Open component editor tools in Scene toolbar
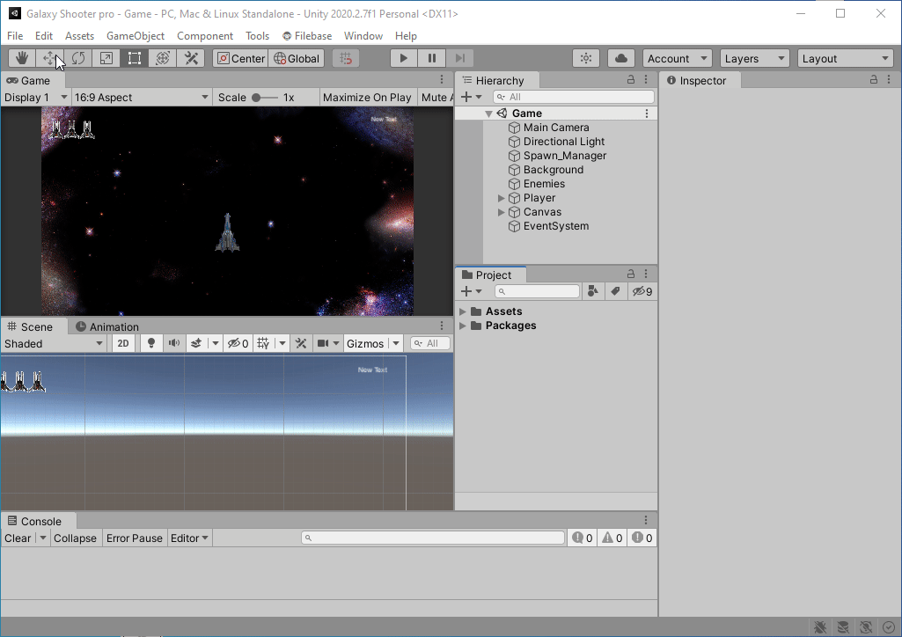902x637 pixels. pyautogui.click(x=301, y=343)
